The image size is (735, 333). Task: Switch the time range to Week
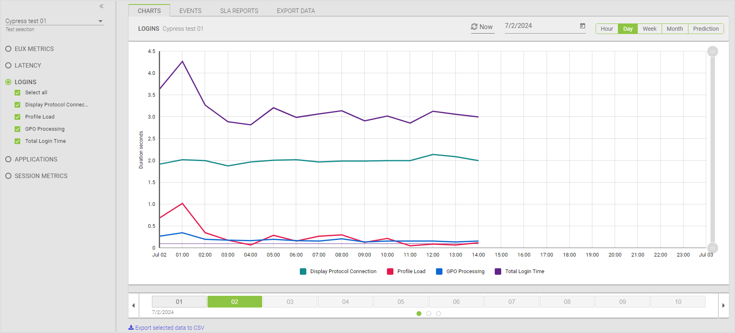coord(649,29)
